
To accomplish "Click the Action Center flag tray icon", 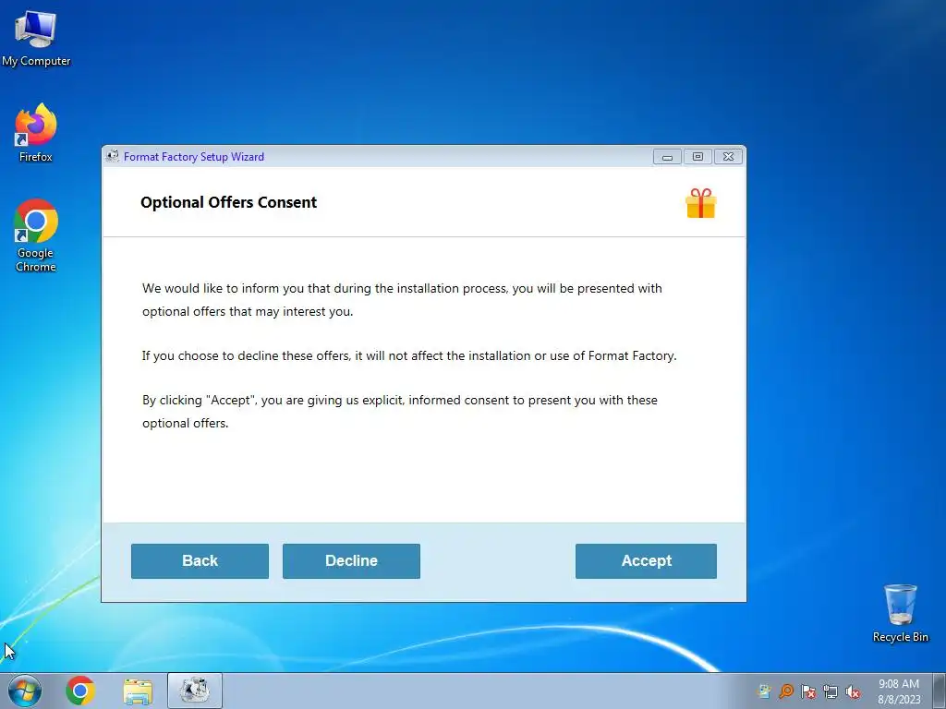I will click(x=808, y=691).
